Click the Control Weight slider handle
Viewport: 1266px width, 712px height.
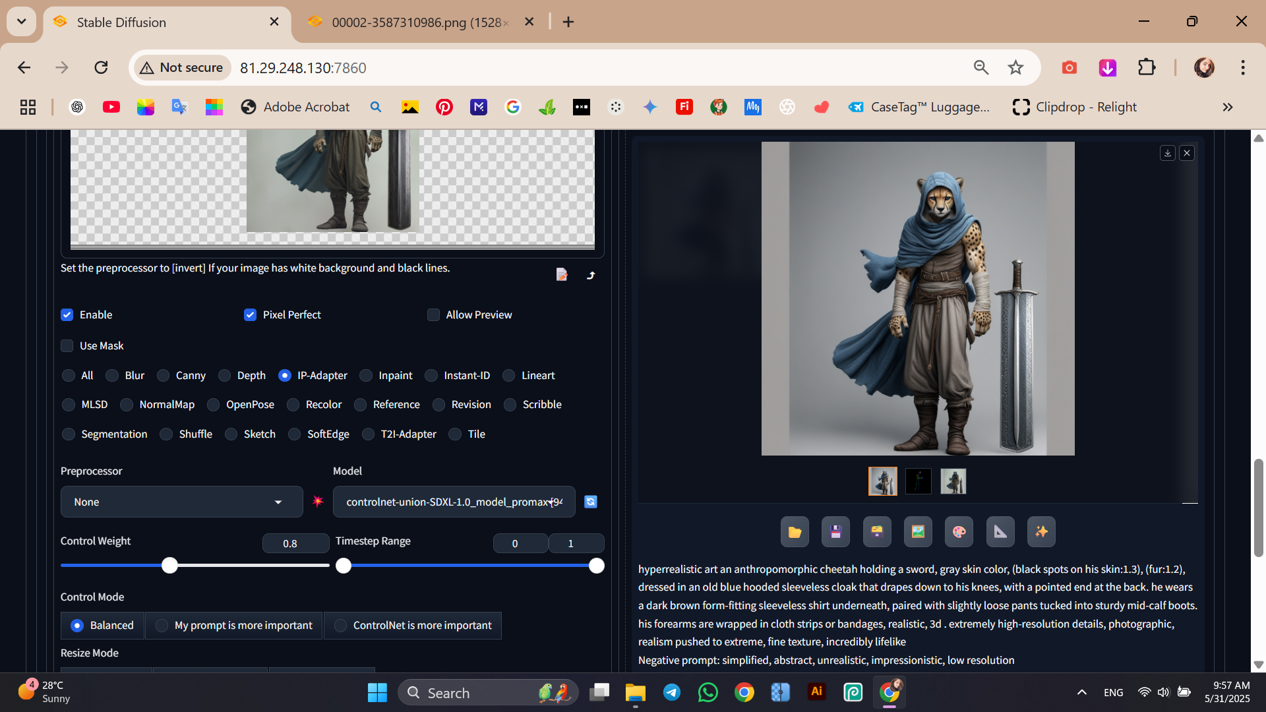170,566
